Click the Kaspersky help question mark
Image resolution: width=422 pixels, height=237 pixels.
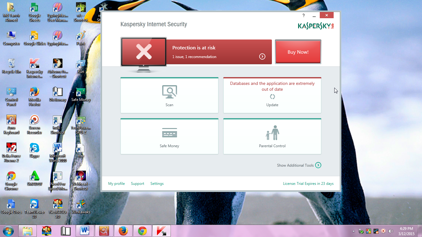click(x=304, y=15)
